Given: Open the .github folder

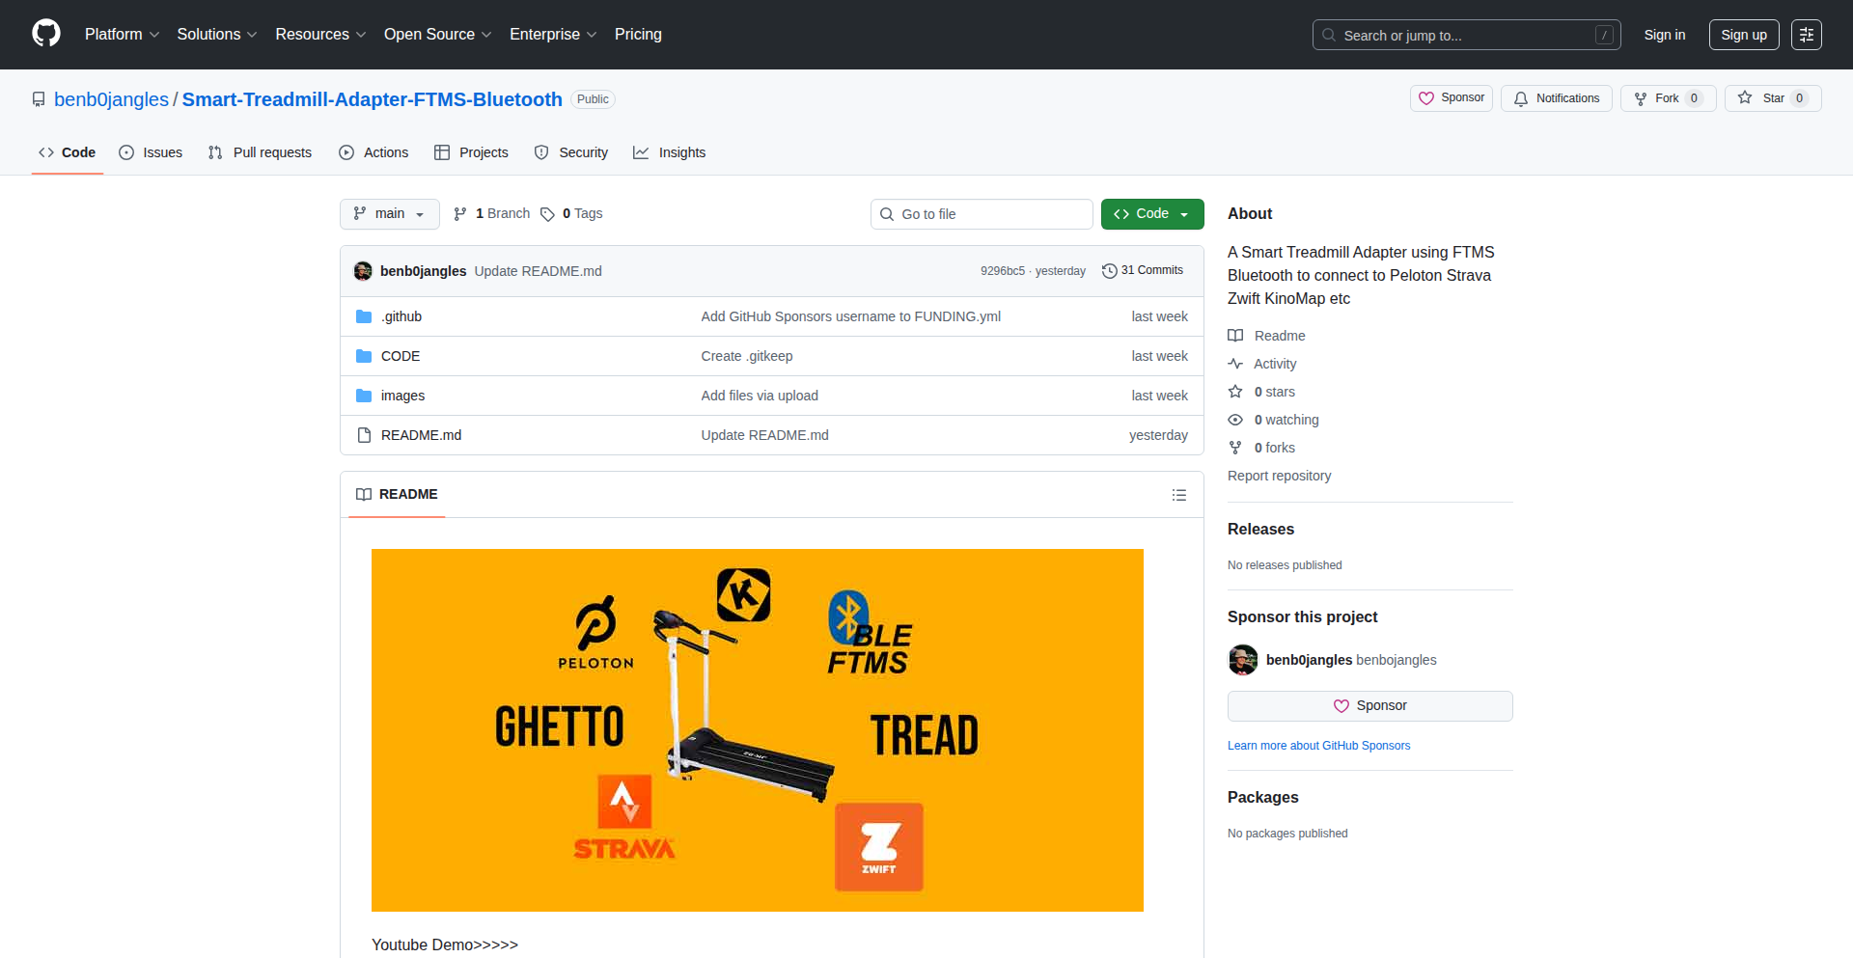Looking at the screenshot, I should point(401,316).
